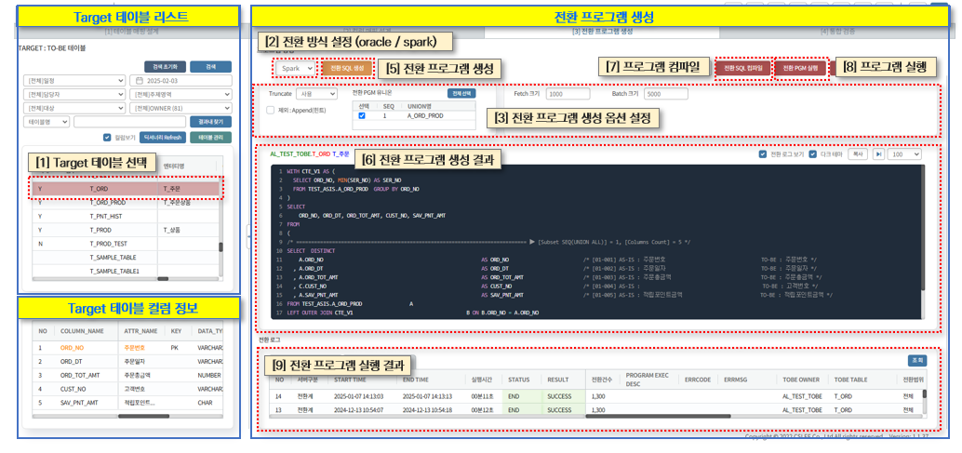This screenshot has width=962, height=453.
Task: Click the ORD_TOT_AMT column row
Action: pos(127,375)
